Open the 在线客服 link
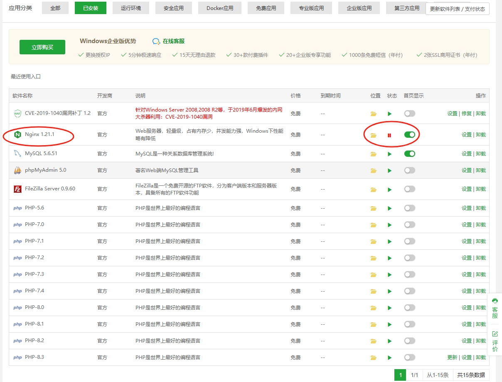502x382 pixels. [x=168, y=41]
